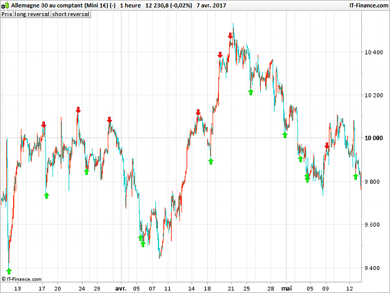This screenshot has width=390, height=293.
Task: Click the avr. month label on time axis
Action: [x=121, y=289]
